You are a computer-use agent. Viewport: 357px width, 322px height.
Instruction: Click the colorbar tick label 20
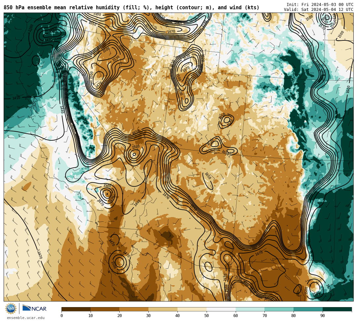pyautogui.click(x=120, y=316)
